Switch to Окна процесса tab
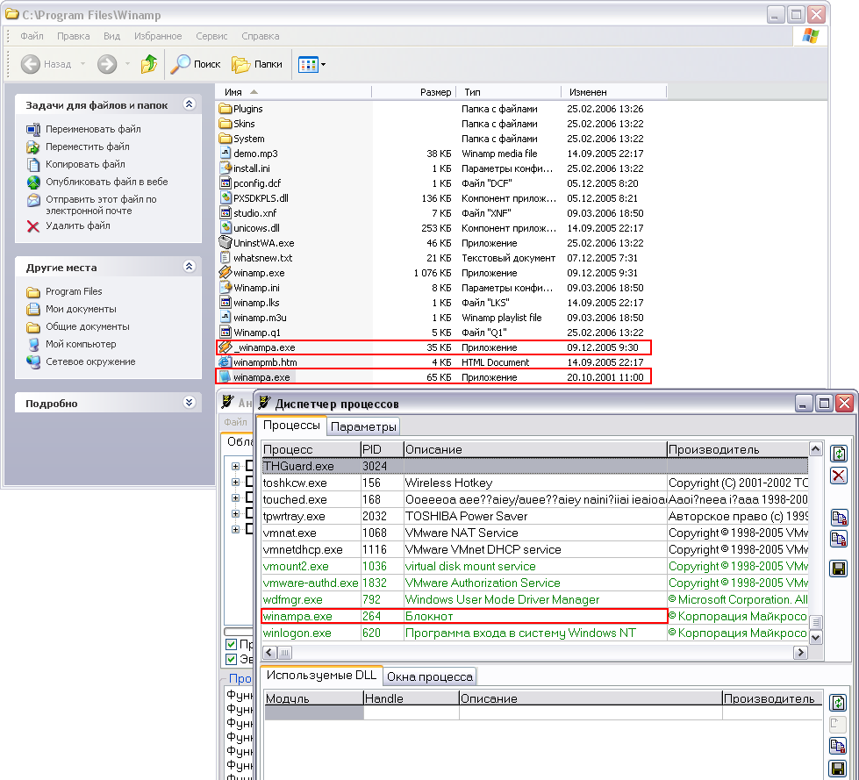 coord(430,676)
